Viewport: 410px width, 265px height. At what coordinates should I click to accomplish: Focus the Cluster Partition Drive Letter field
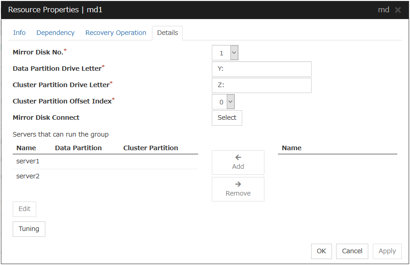[x=261, y=85]
